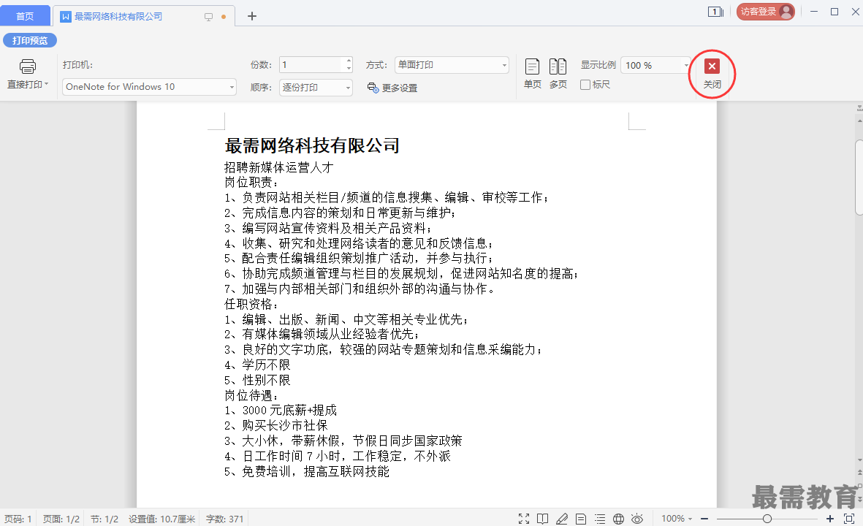Increase the 份数 copies with up arrow

coord(349,61)
